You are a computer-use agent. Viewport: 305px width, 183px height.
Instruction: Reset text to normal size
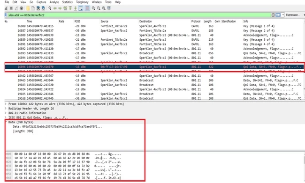104,8
